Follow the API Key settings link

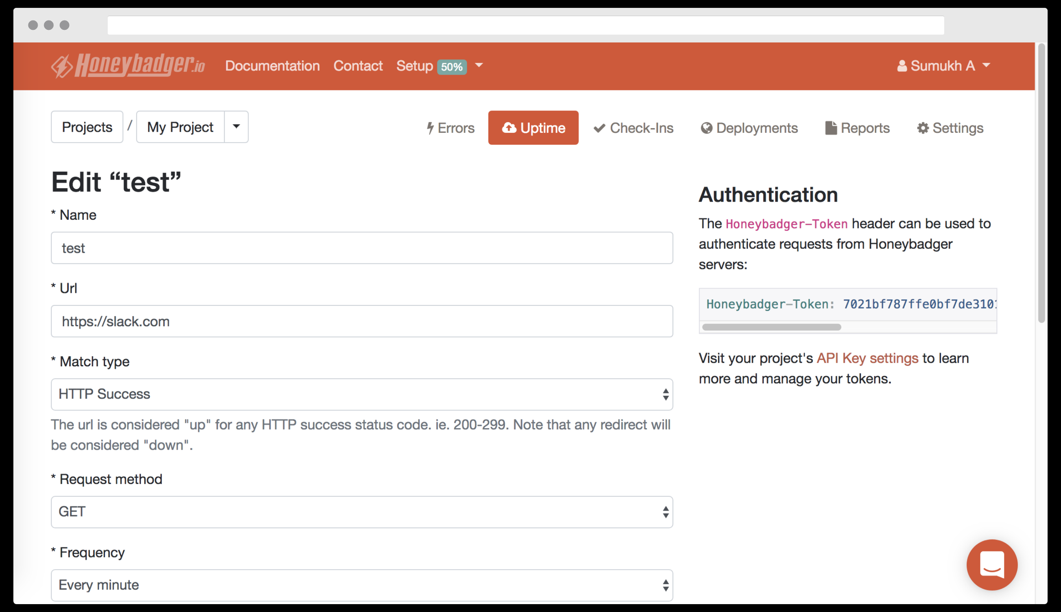tap(867, 358)
